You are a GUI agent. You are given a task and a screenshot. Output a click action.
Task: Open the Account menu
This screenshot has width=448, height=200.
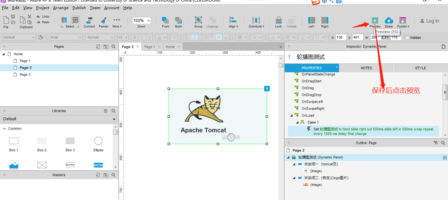tap(112, 8)
